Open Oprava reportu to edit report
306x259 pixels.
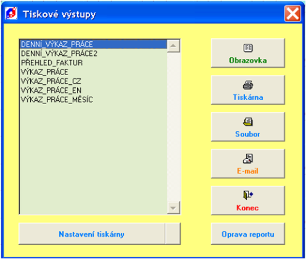coord(248,234)
